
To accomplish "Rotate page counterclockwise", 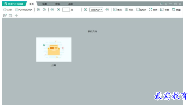I will pyautogui.click(x=38, y=9).
